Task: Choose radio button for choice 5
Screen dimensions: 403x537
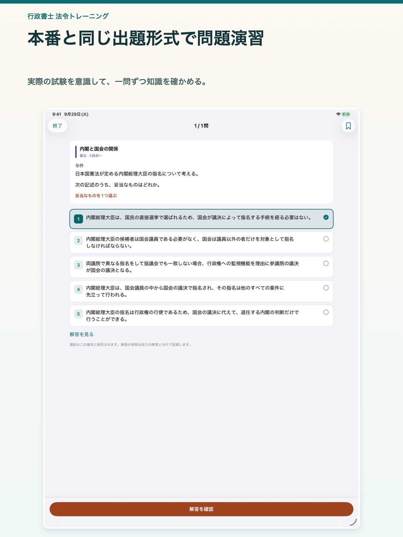Action: (326, 312)
